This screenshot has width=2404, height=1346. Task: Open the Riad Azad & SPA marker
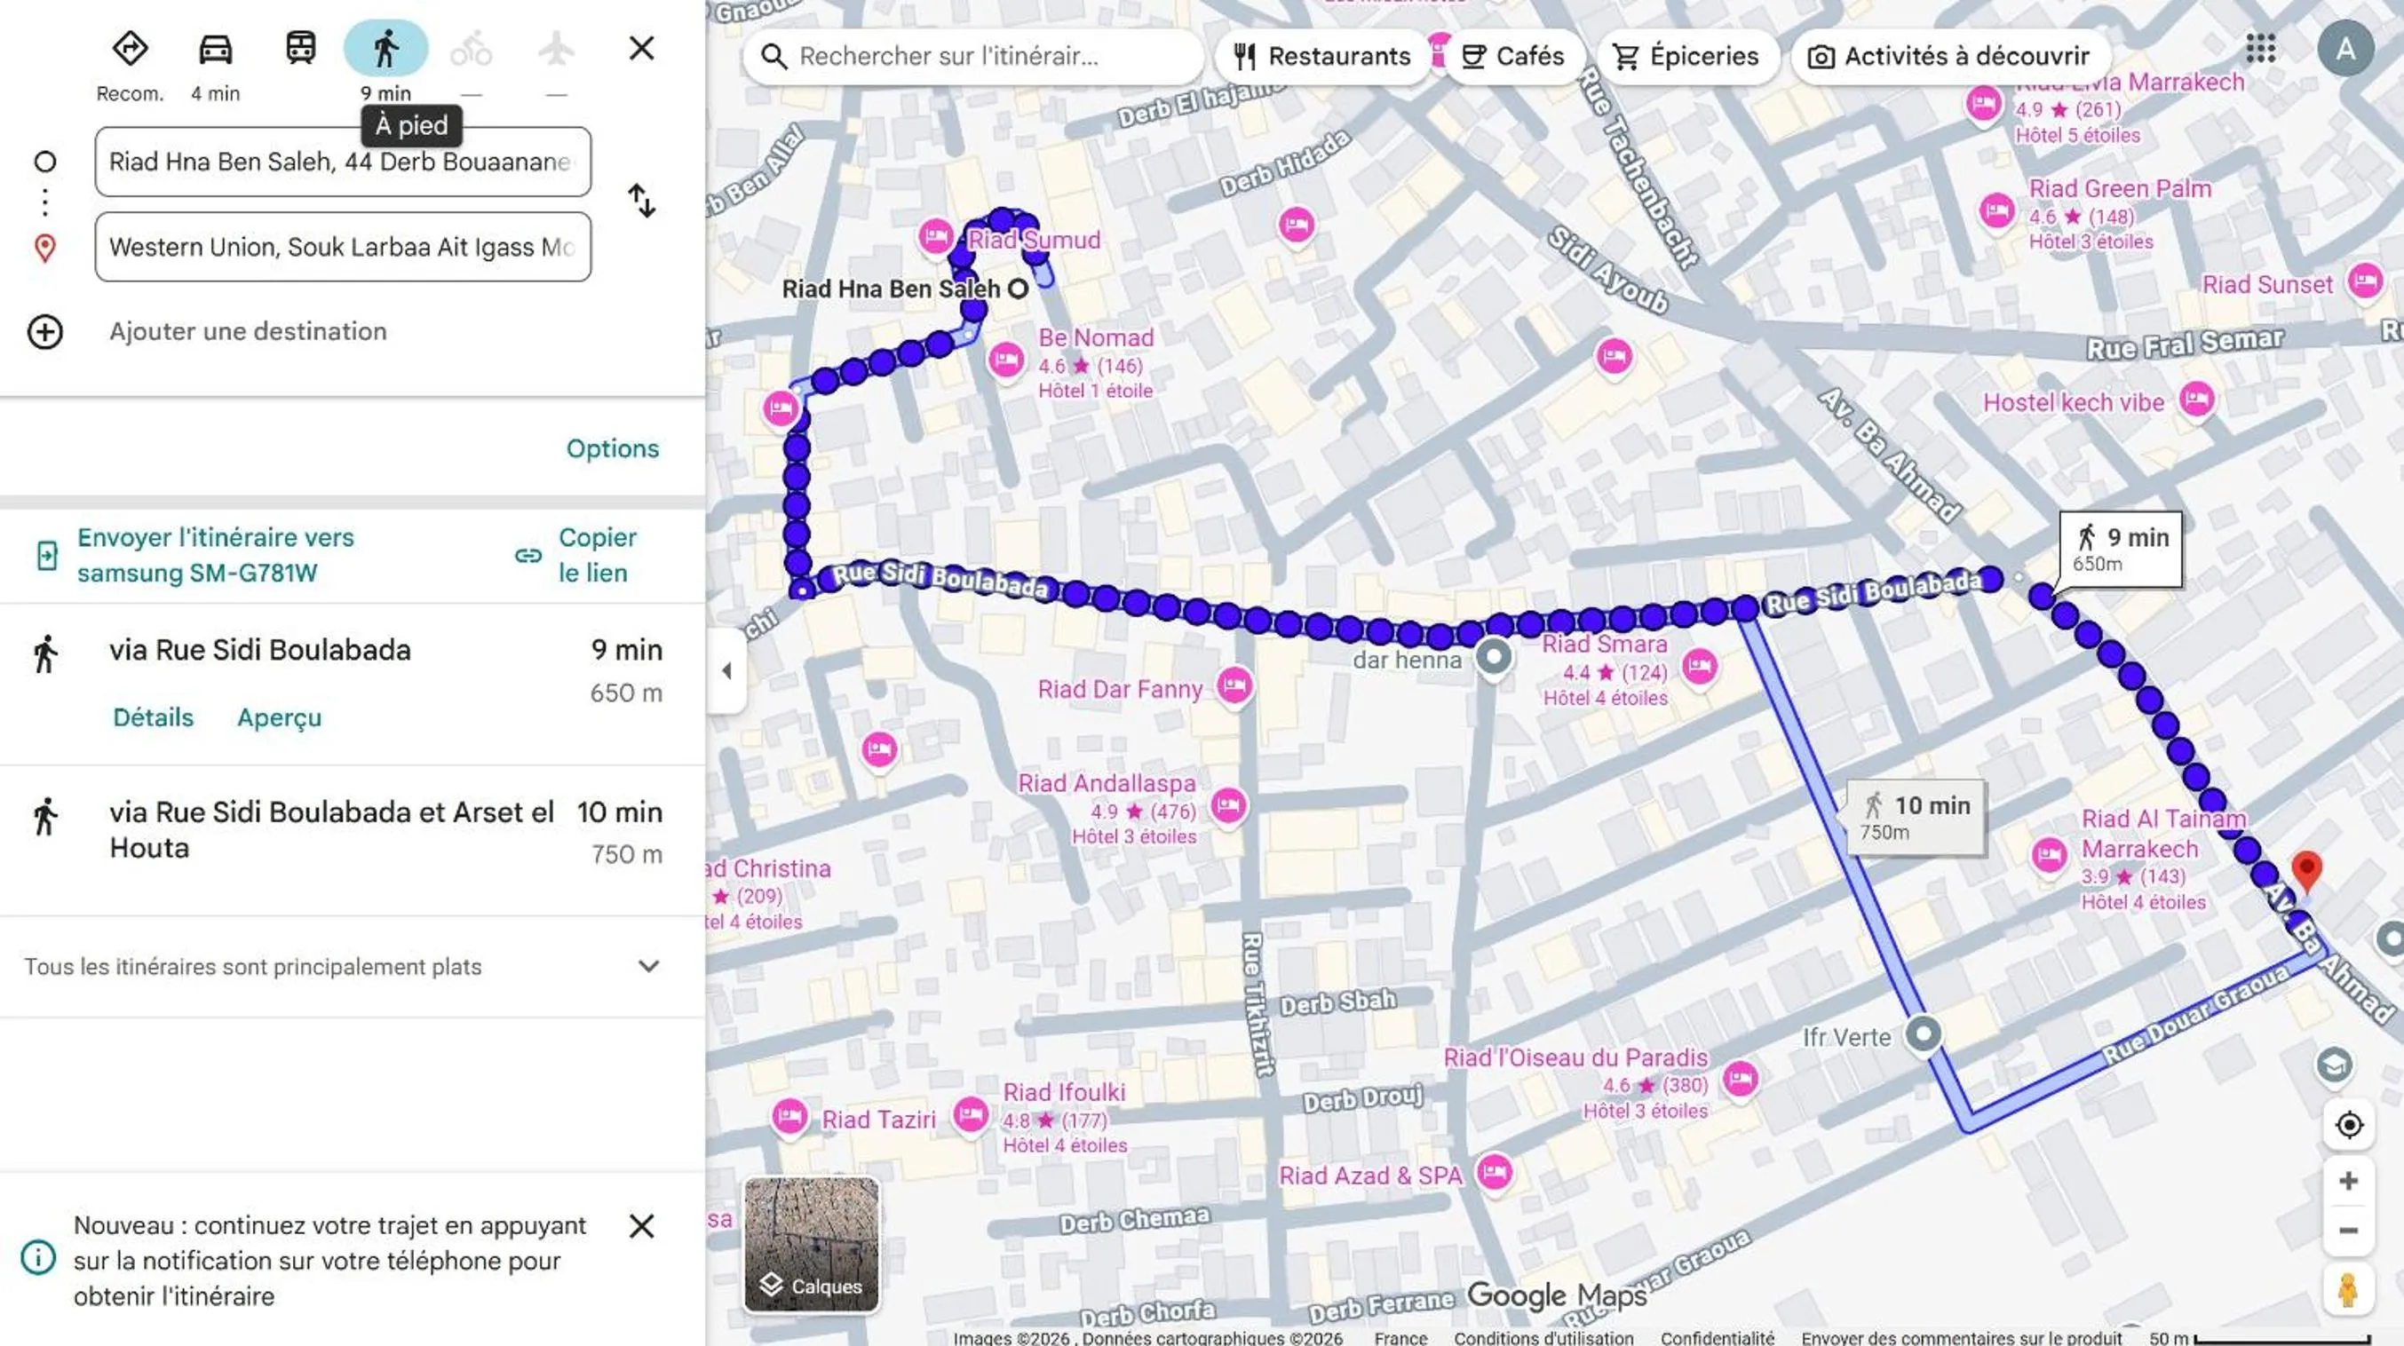tap(1494, 1172)
